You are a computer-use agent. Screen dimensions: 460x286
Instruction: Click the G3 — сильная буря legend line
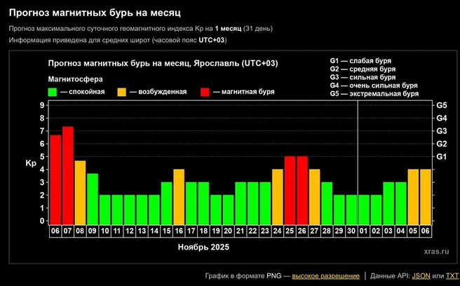pyautogui.click(x=363, y=77)
